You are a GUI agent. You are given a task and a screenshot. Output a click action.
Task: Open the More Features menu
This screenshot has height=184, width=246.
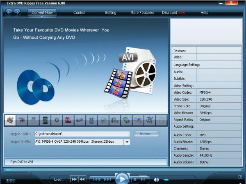[x=142, y=13]
